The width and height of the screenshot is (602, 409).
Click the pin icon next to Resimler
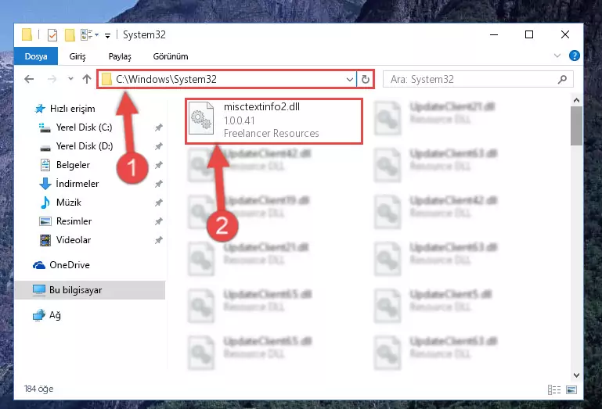click(159, 221)
